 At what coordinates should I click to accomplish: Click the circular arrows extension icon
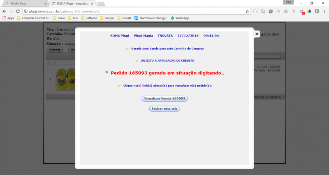coord(255,12)
